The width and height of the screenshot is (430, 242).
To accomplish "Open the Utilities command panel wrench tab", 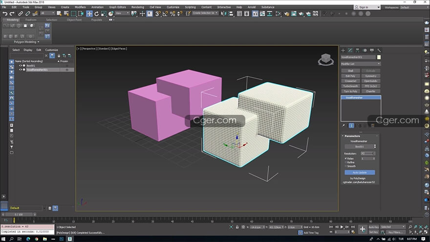I will [x=379, y=50].
